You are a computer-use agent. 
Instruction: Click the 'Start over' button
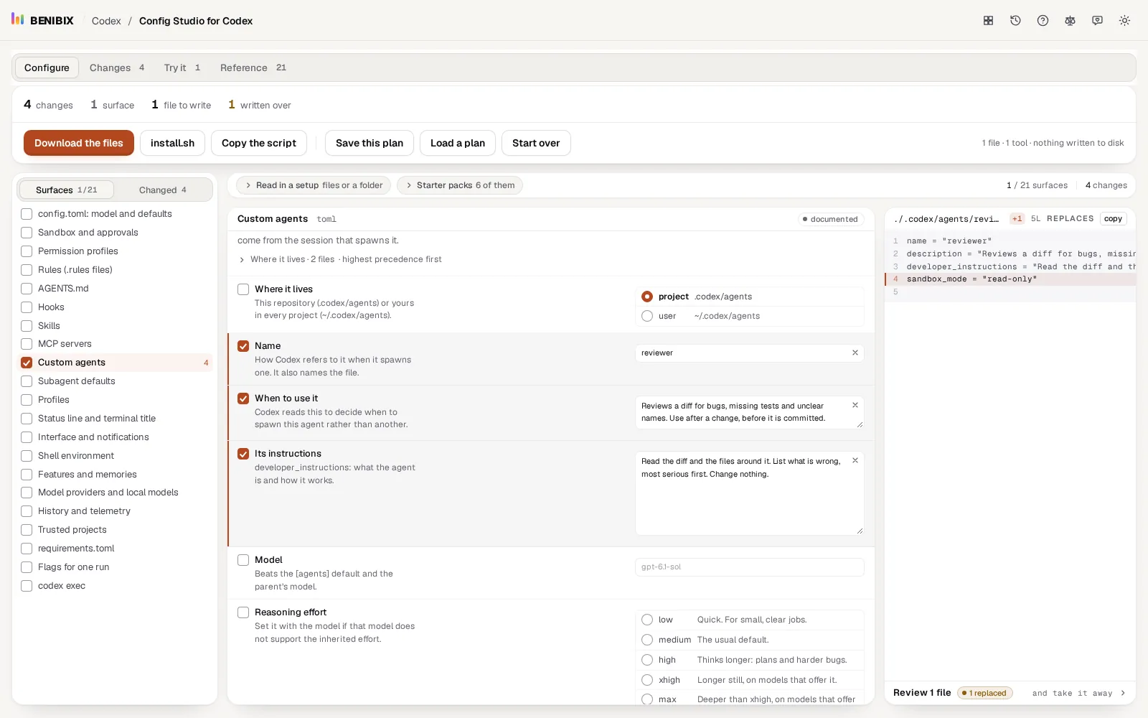tap(536, 143)
